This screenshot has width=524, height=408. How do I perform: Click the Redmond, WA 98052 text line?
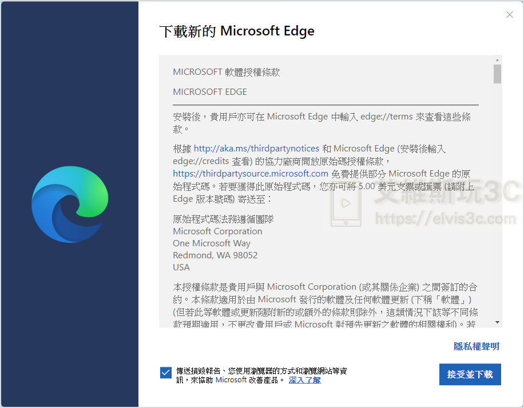coord(215,255)
